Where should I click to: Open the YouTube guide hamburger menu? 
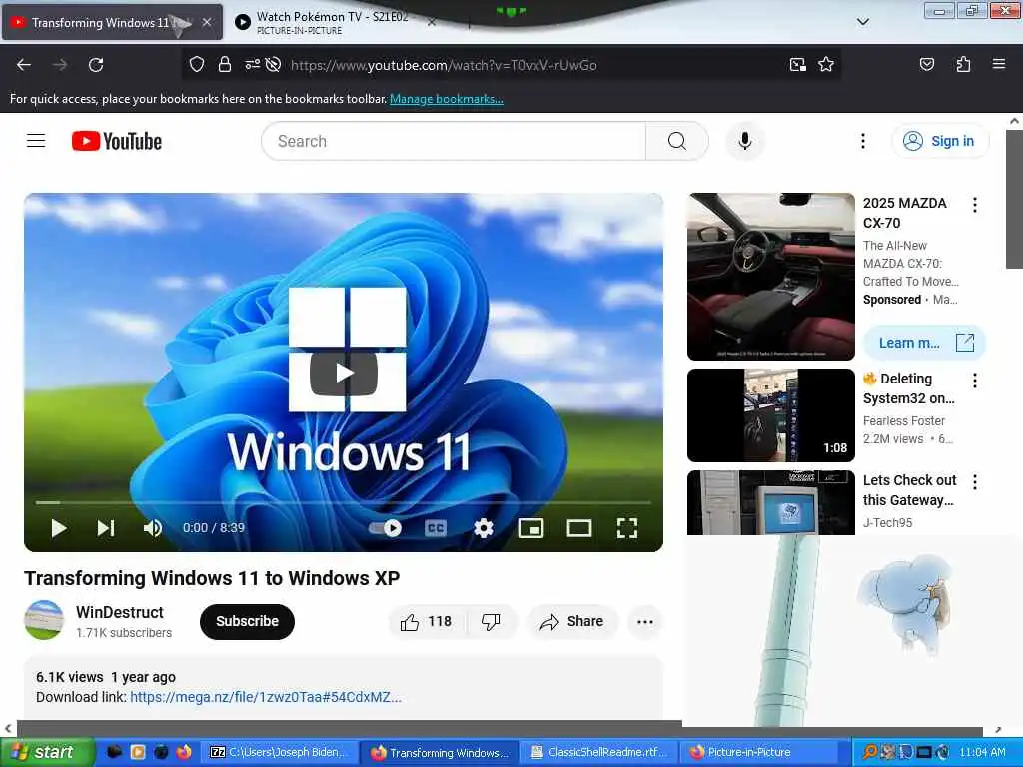click(36, 141)
